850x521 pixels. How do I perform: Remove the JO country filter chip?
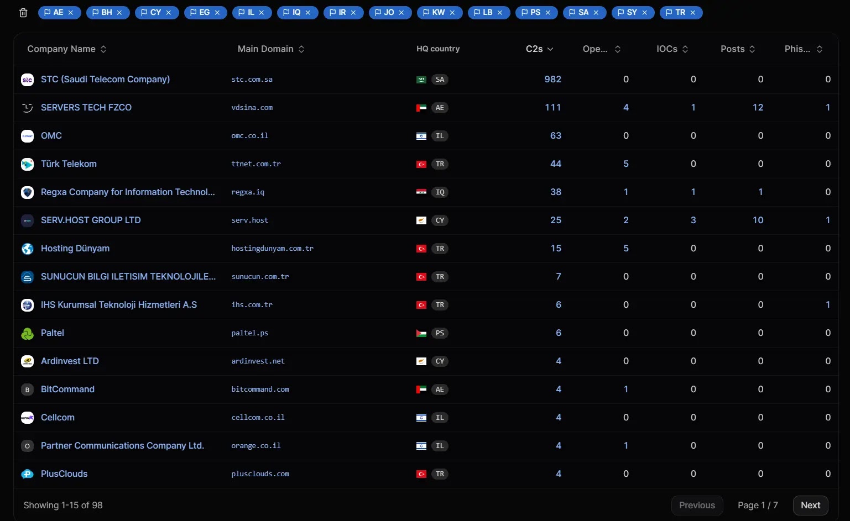click(x=401, y=13)
